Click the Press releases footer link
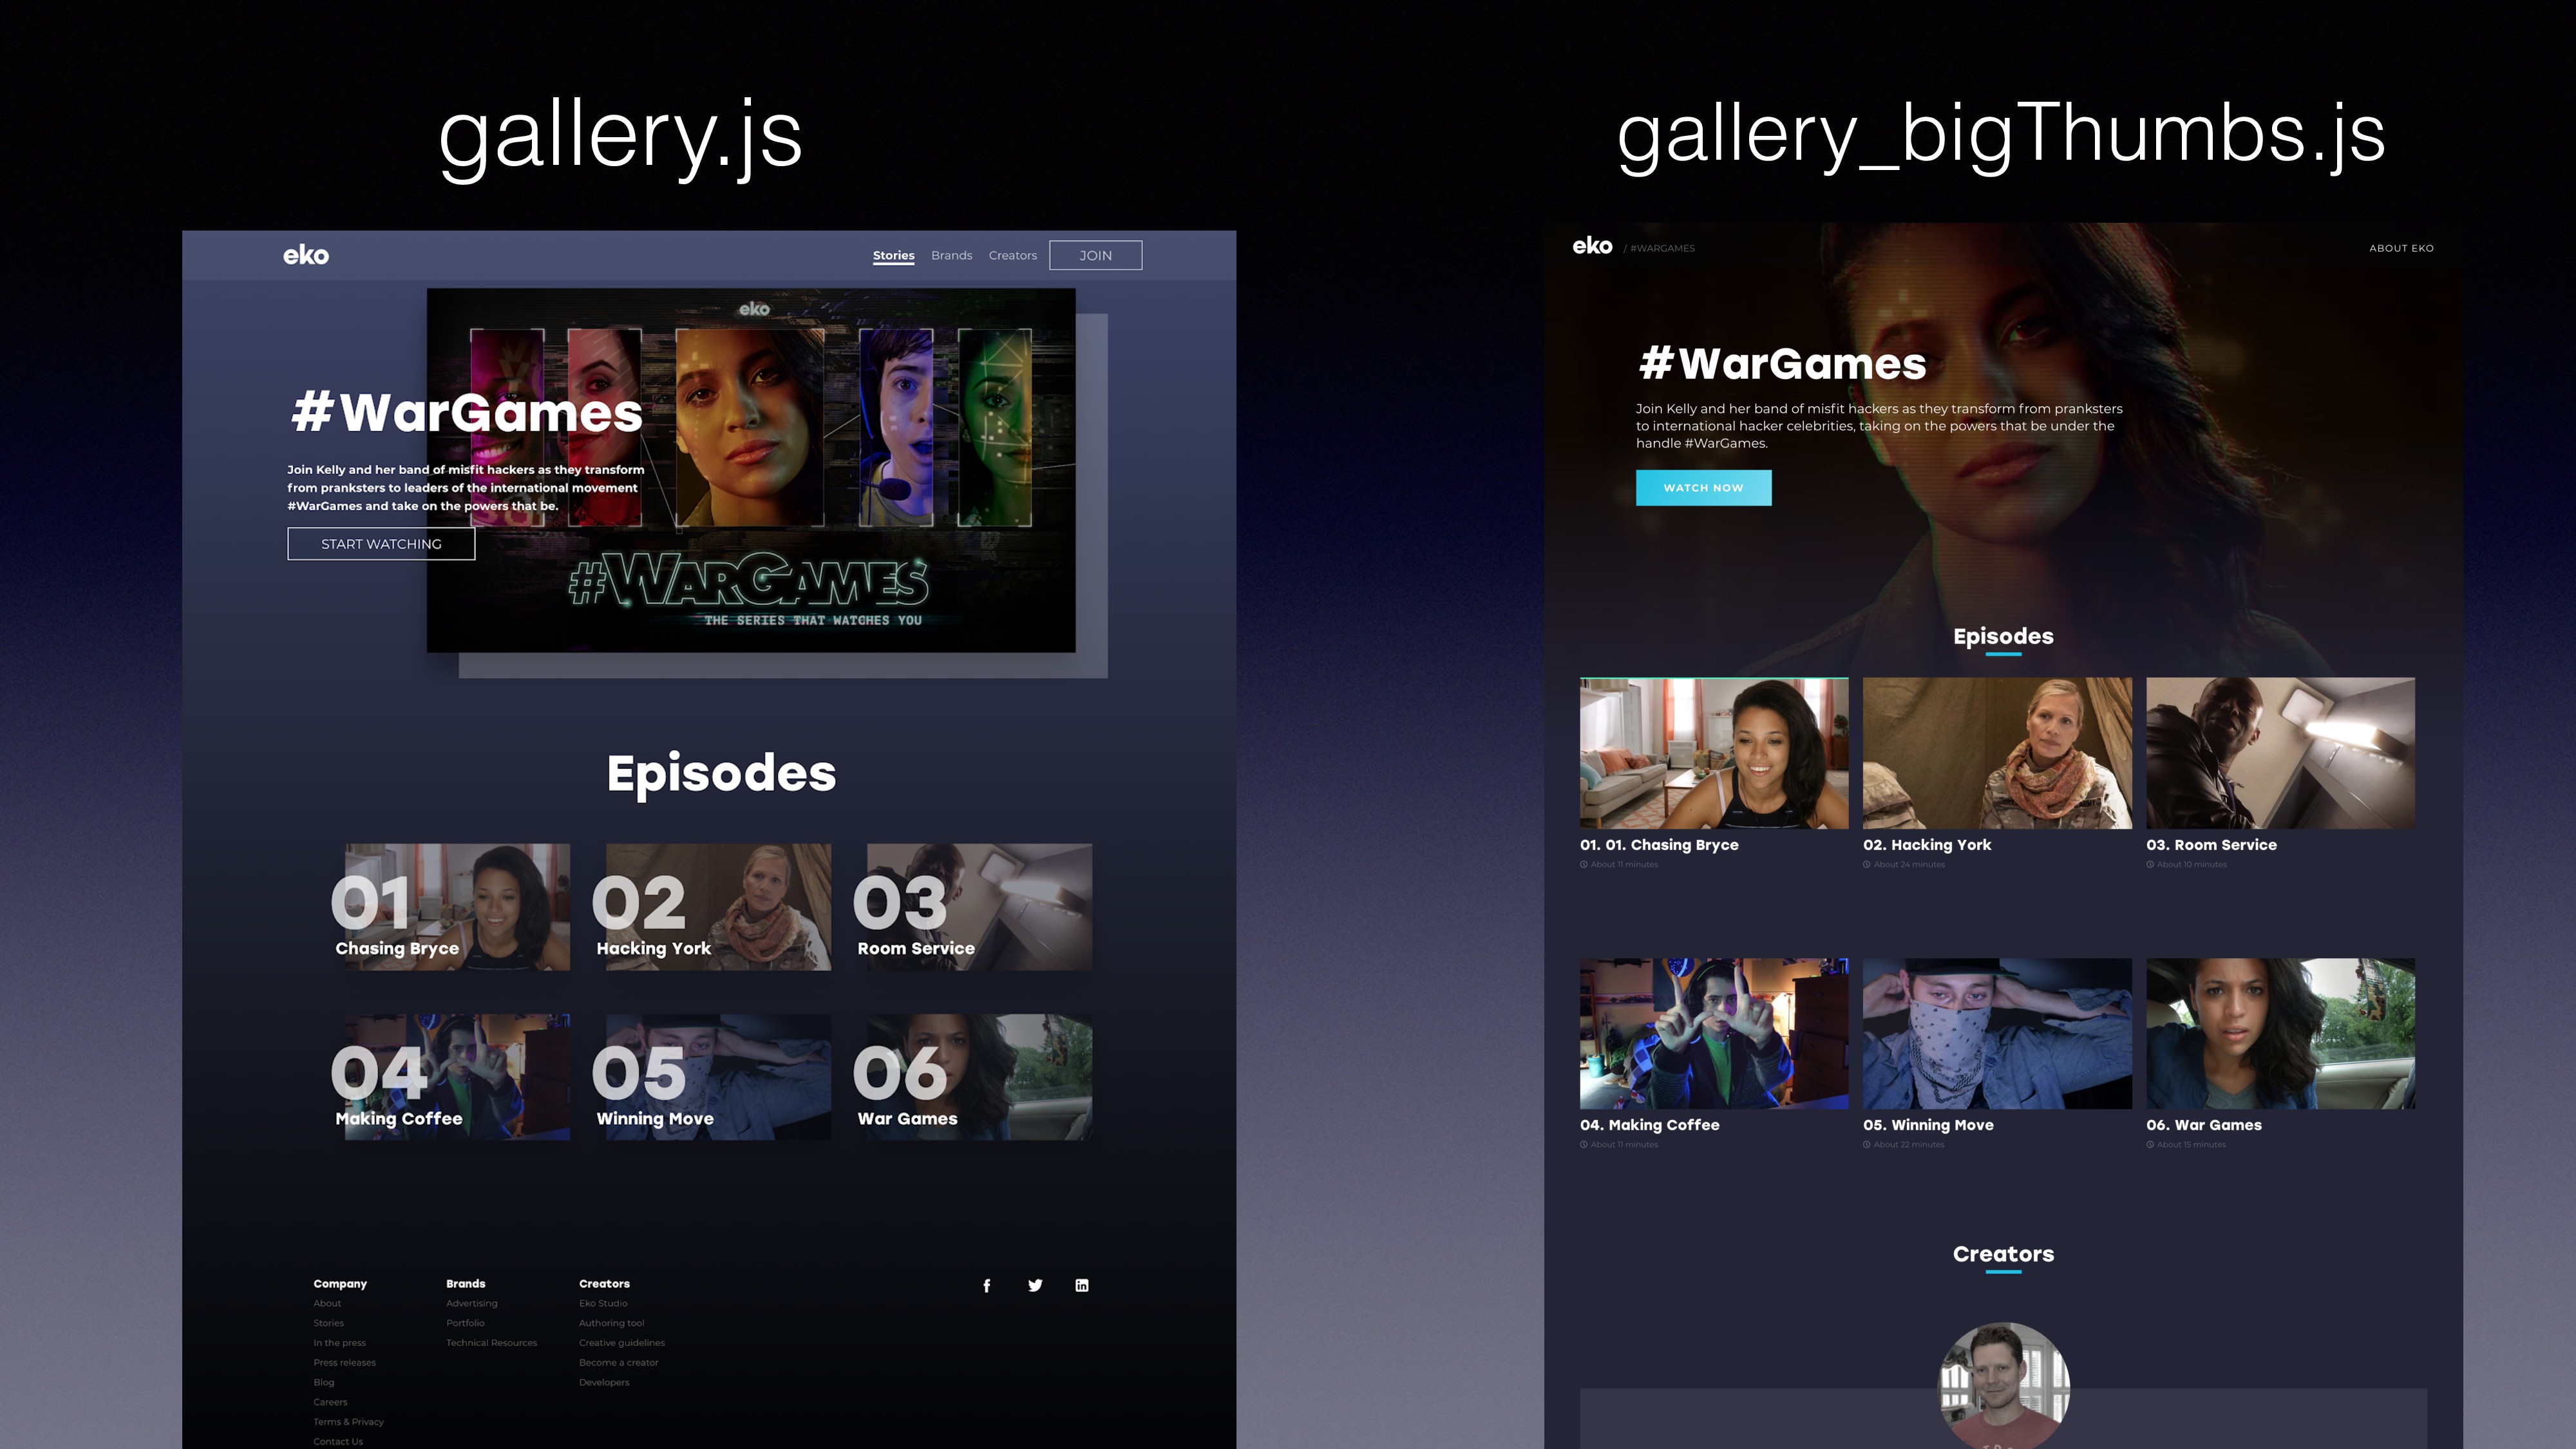 (344, 1362)
